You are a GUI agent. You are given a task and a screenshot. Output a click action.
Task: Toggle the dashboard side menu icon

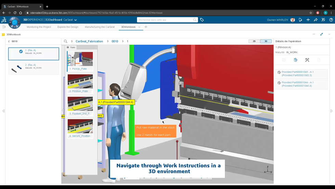pos(4,27)
